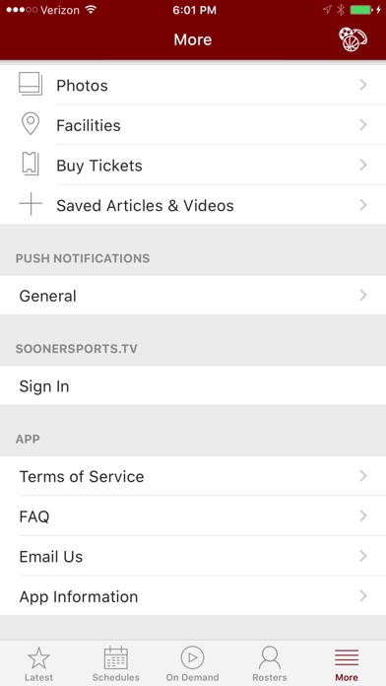Viewport: 386px width, 686px height.
Task: Tap the Facilities row chevron
Action: tap(362, 125)
